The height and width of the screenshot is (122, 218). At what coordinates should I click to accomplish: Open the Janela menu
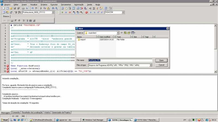click(89, 5)
